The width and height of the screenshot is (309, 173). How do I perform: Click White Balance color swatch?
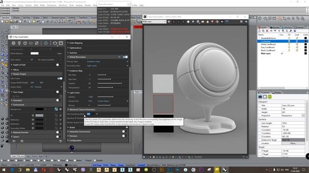tap(35, 53)
